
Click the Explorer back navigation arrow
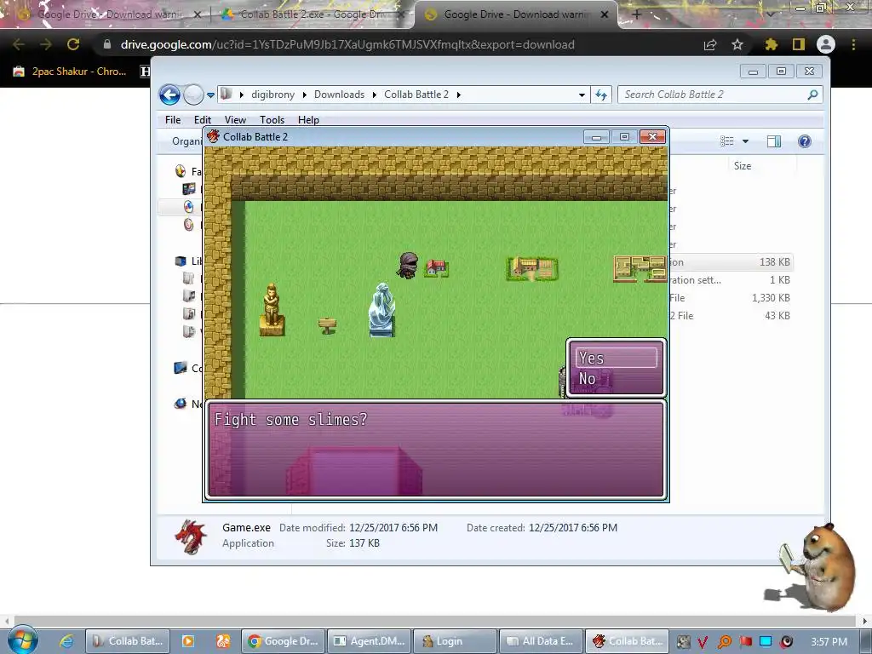[x=169, y=95]
